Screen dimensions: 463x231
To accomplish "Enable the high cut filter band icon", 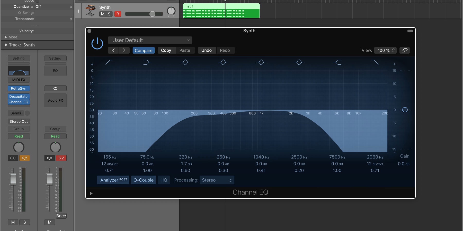I will coord(375,62).
